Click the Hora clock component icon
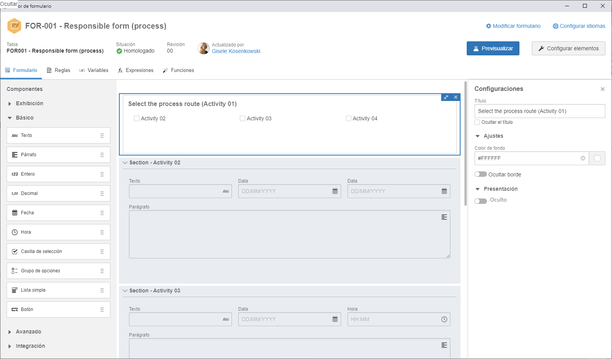This screenshot has width=612, height=359. (15, 232)
